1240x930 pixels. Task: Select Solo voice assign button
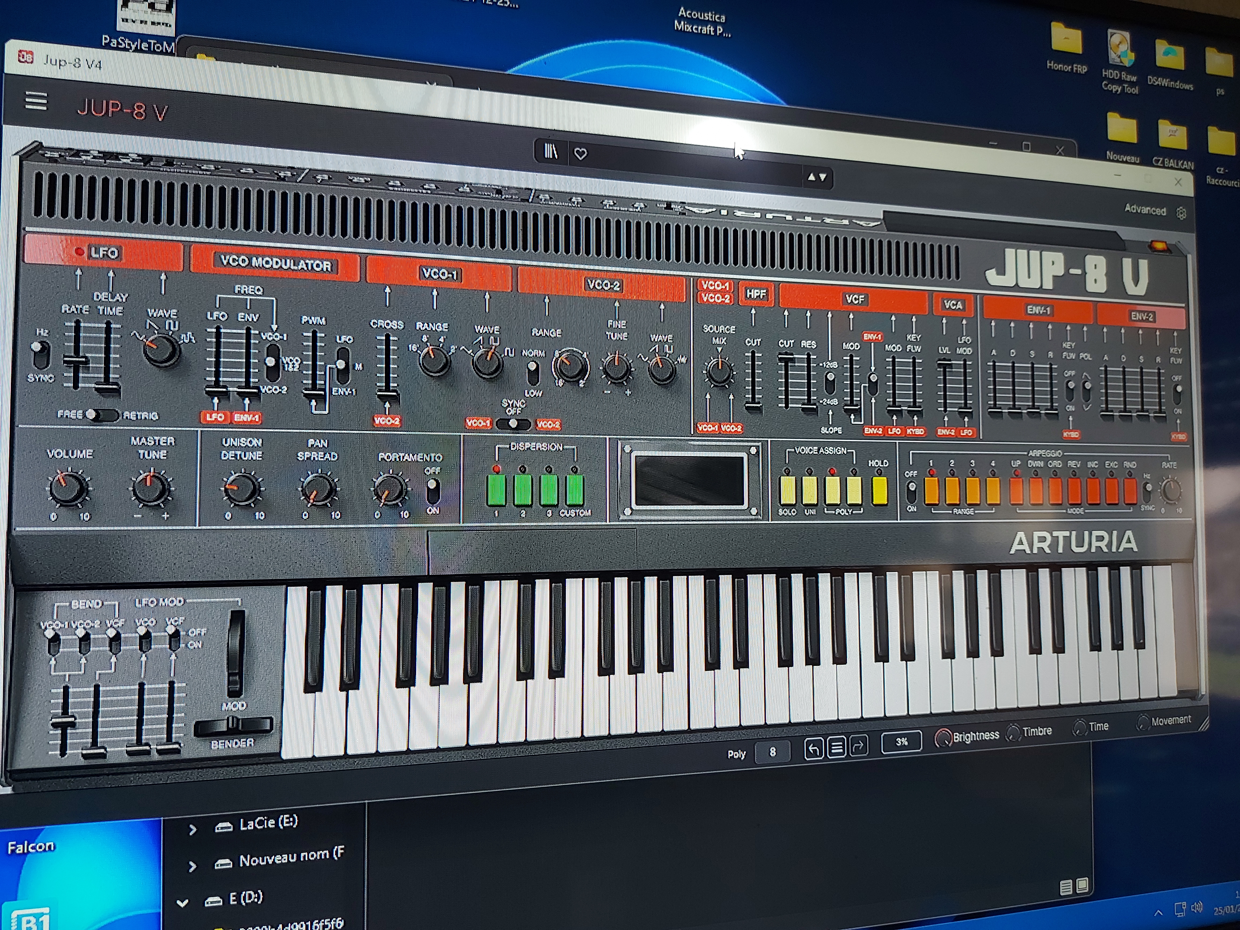[787, 490]
